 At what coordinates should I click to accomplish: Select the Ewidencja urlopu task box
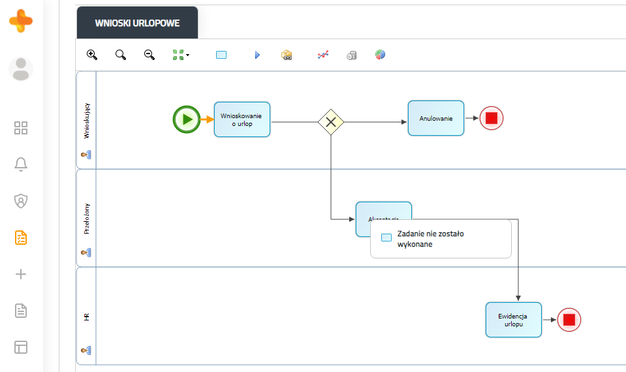click(514, 320)
